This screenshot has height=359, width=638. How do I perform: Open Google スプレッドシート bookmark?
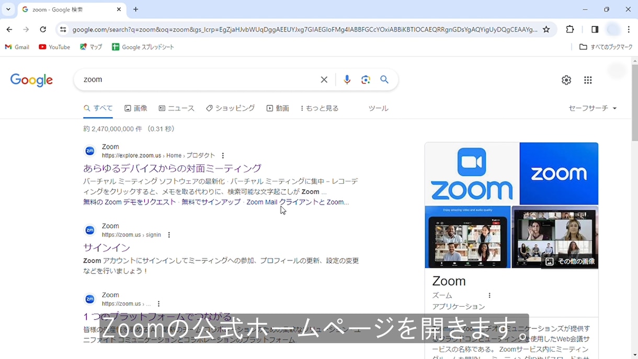(x=143, y=47)
